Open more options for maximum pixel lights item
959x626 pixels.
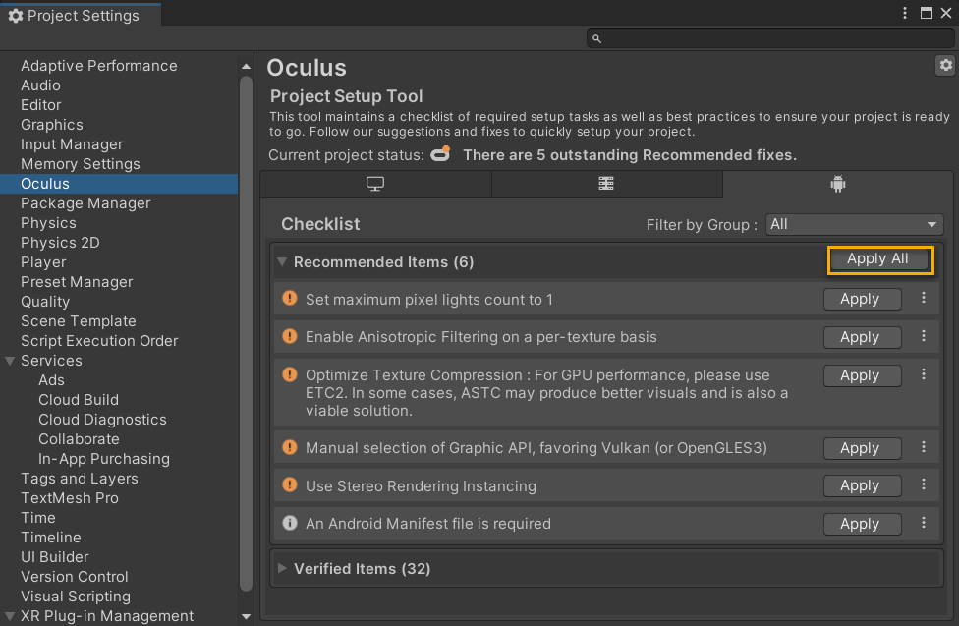click(x=924, y=298)
